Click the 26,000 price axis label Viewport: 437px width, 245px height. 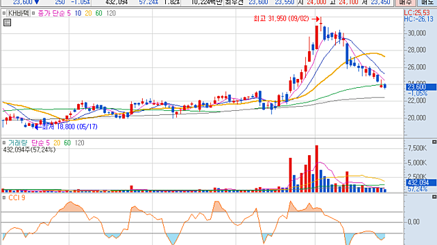pos(417,67)
